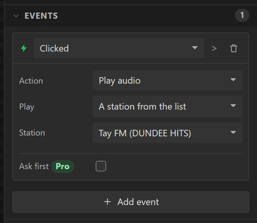Open the Action dropdown showing Play audio
Image resolution: width=257 pixels, height=223 pixels.
(x=168, y=80)
